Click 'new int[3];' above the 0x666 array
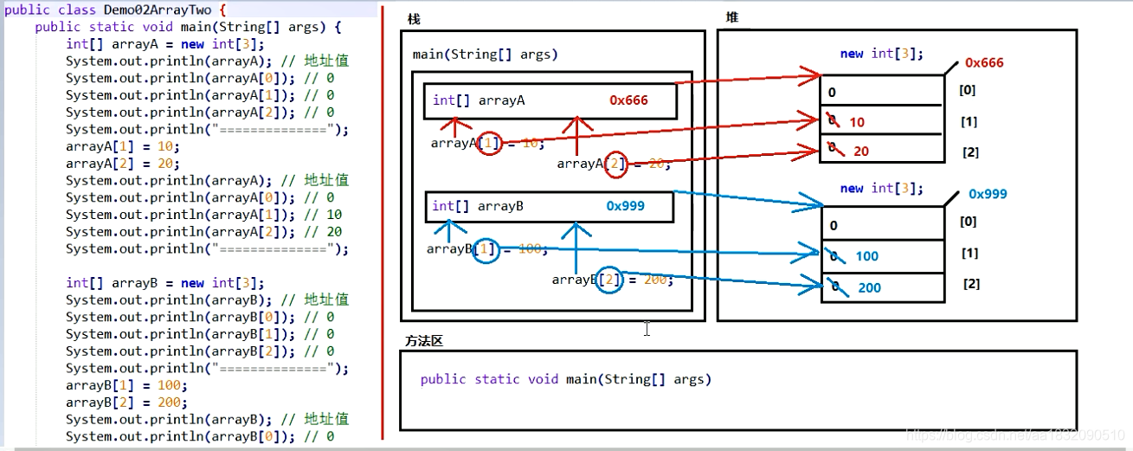The height and width of the screenshot is (451, 1133). (x=881, y=54)
